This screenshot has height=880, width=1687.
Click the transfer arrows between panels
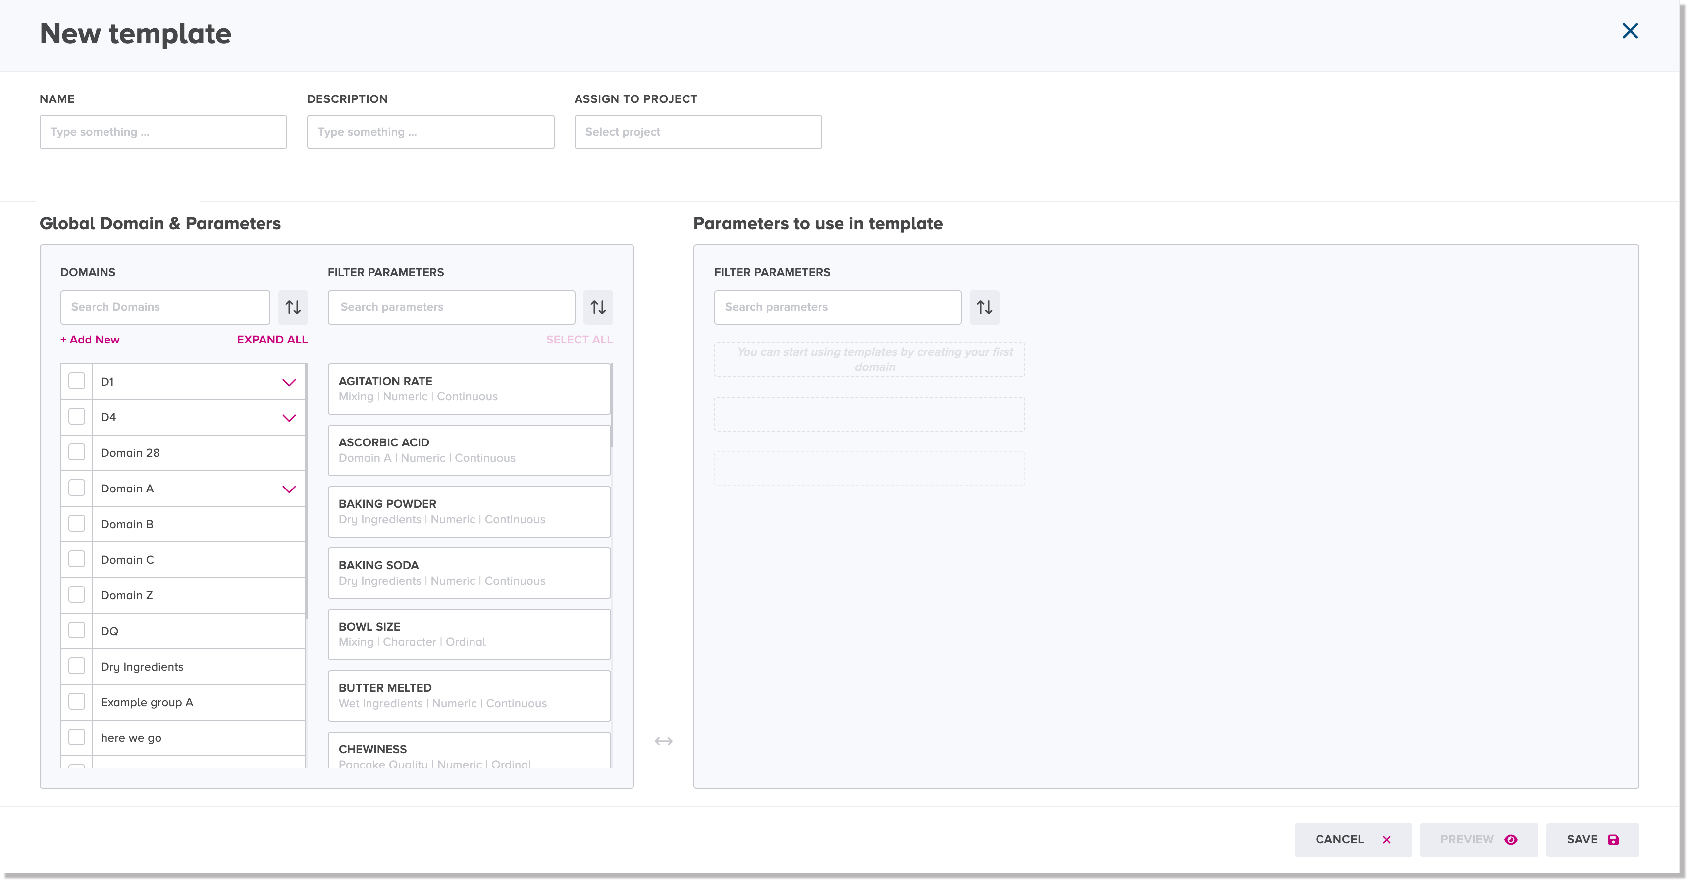[x=663, y=741]
